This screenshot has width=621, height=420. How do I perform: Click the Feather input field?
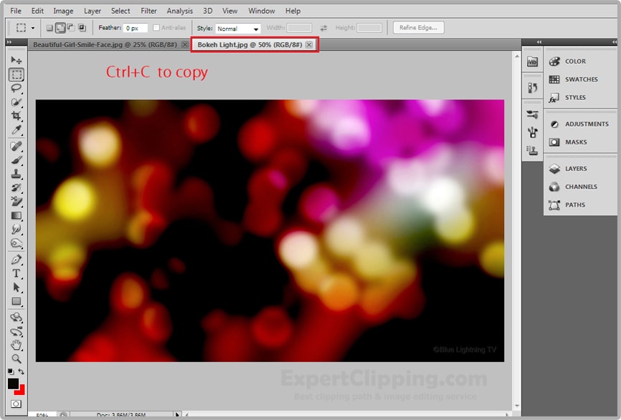(x=136, y=28)
